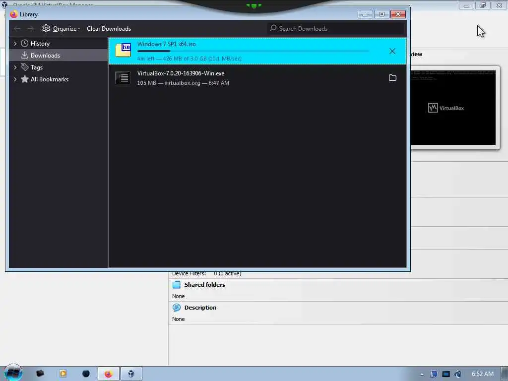Click the network monitor tray icon
Viewport: 508px width, 381px height.
(x=446, y=374)
